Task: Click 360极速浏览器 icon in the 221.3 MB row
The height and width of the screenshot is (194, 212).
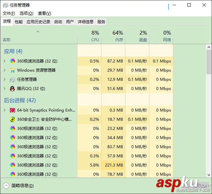Action: pyautogui.click(x=12, y=165)
